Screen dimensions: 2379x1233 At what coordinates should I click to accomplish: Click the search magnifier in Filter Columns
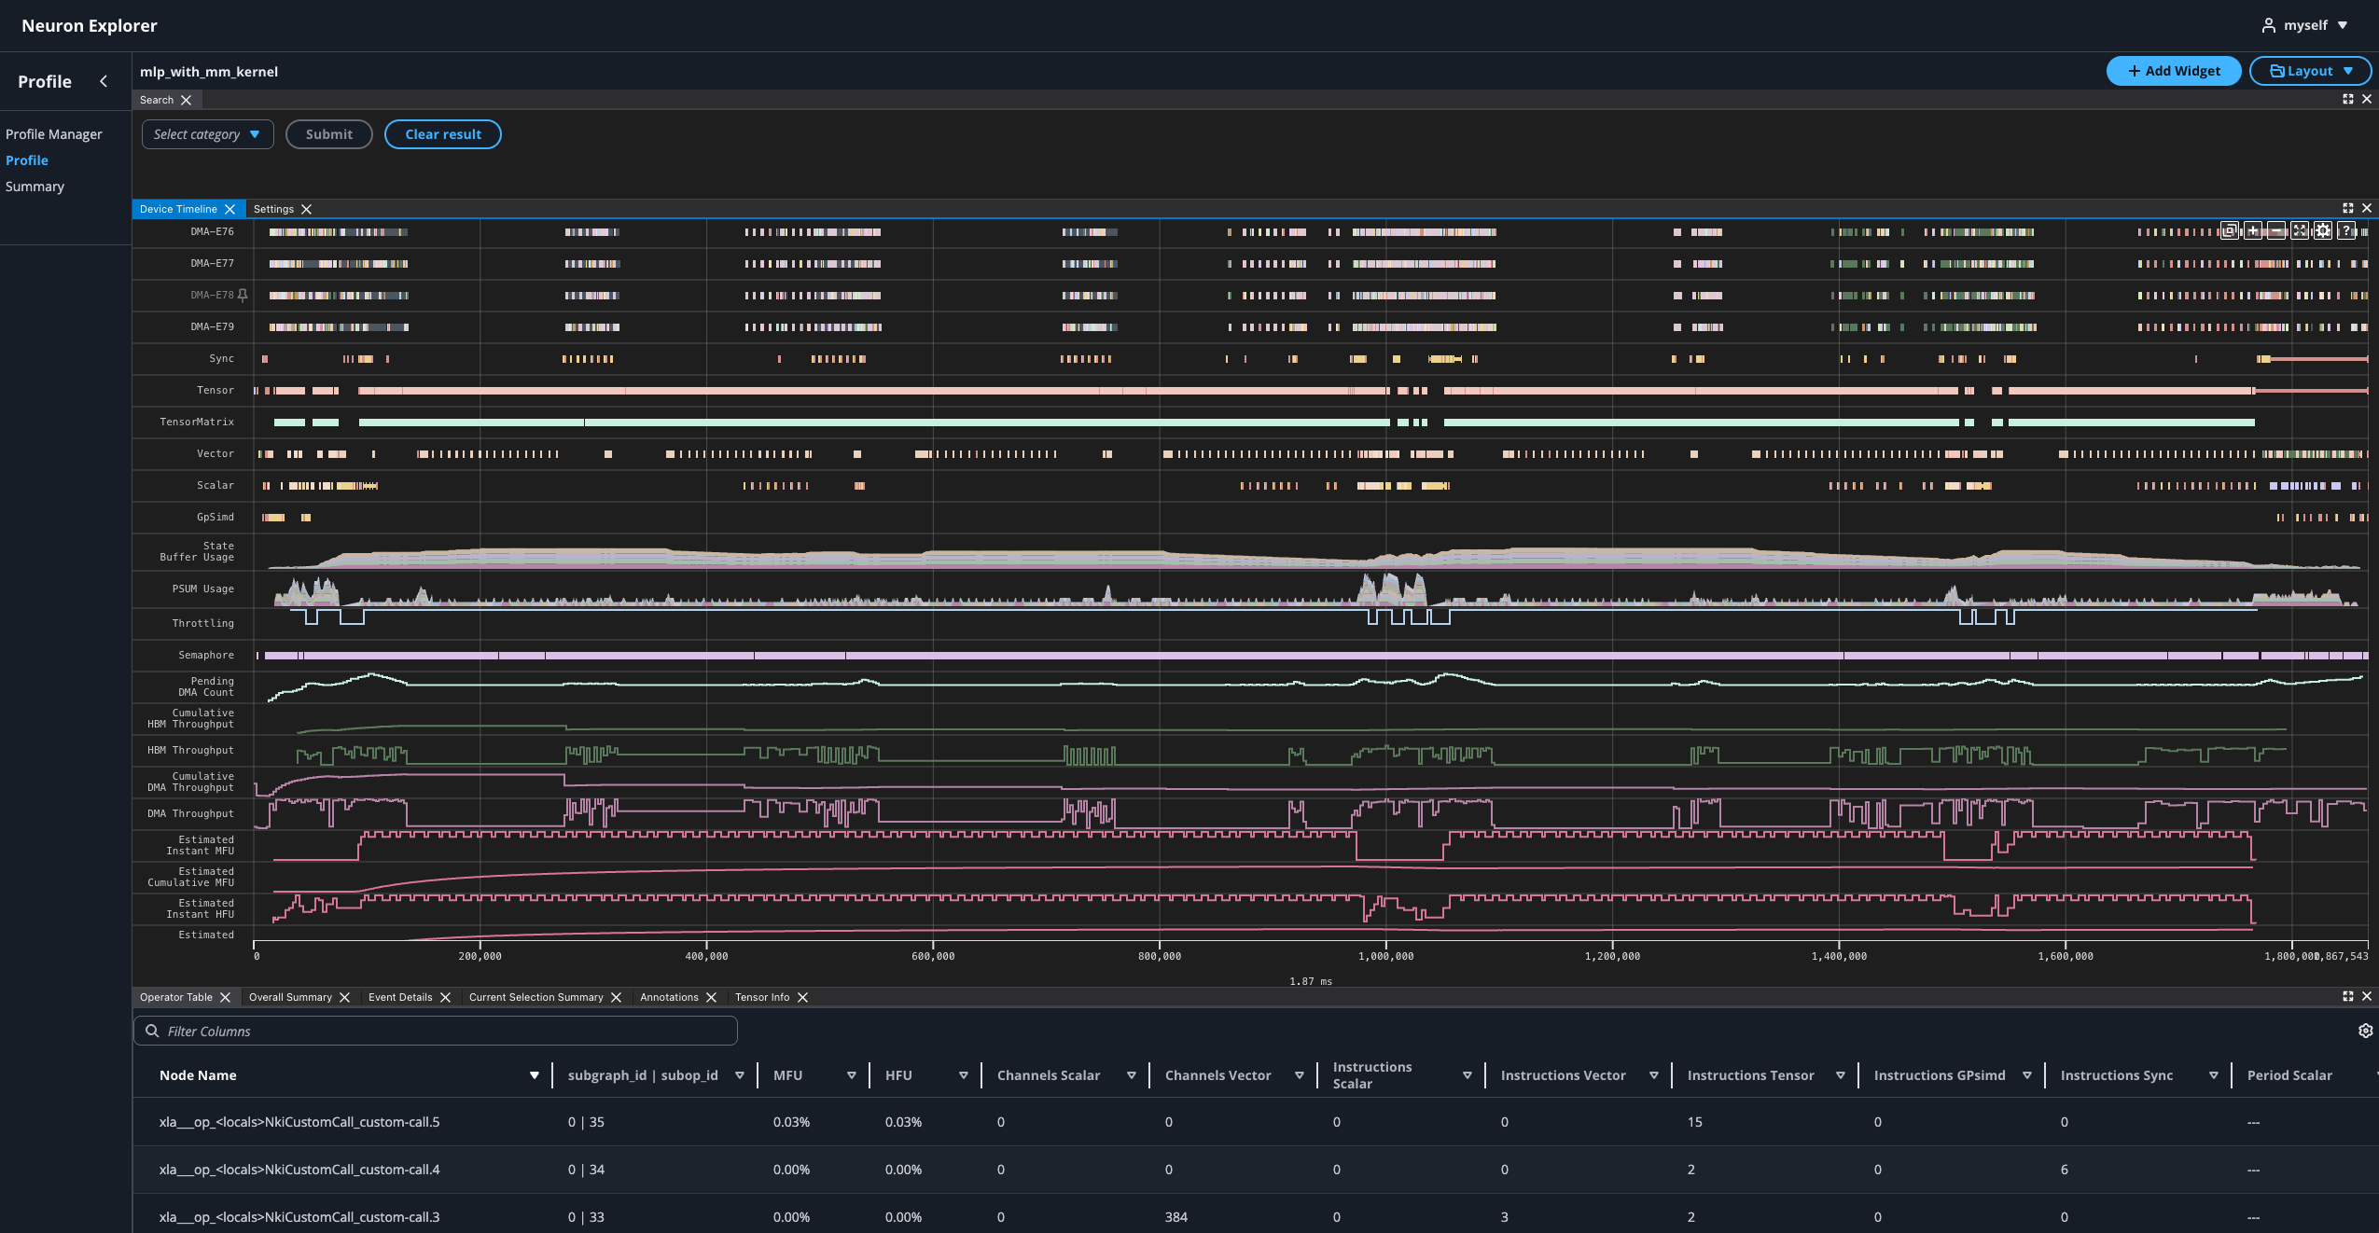pos(152,1031)
